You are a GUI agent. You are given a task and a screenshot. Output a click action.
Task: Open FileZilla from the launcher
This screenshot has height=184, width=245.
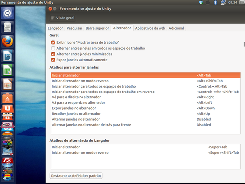pos(7,161)
